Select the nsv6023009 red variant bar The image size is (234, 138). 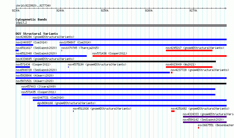[x=189, y=67]
